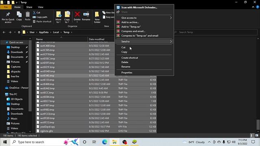Image resolution: width=260 pixels, height=146 pixels.
Task: Expand Give access to submenu
Action: [x=144, y=18]
